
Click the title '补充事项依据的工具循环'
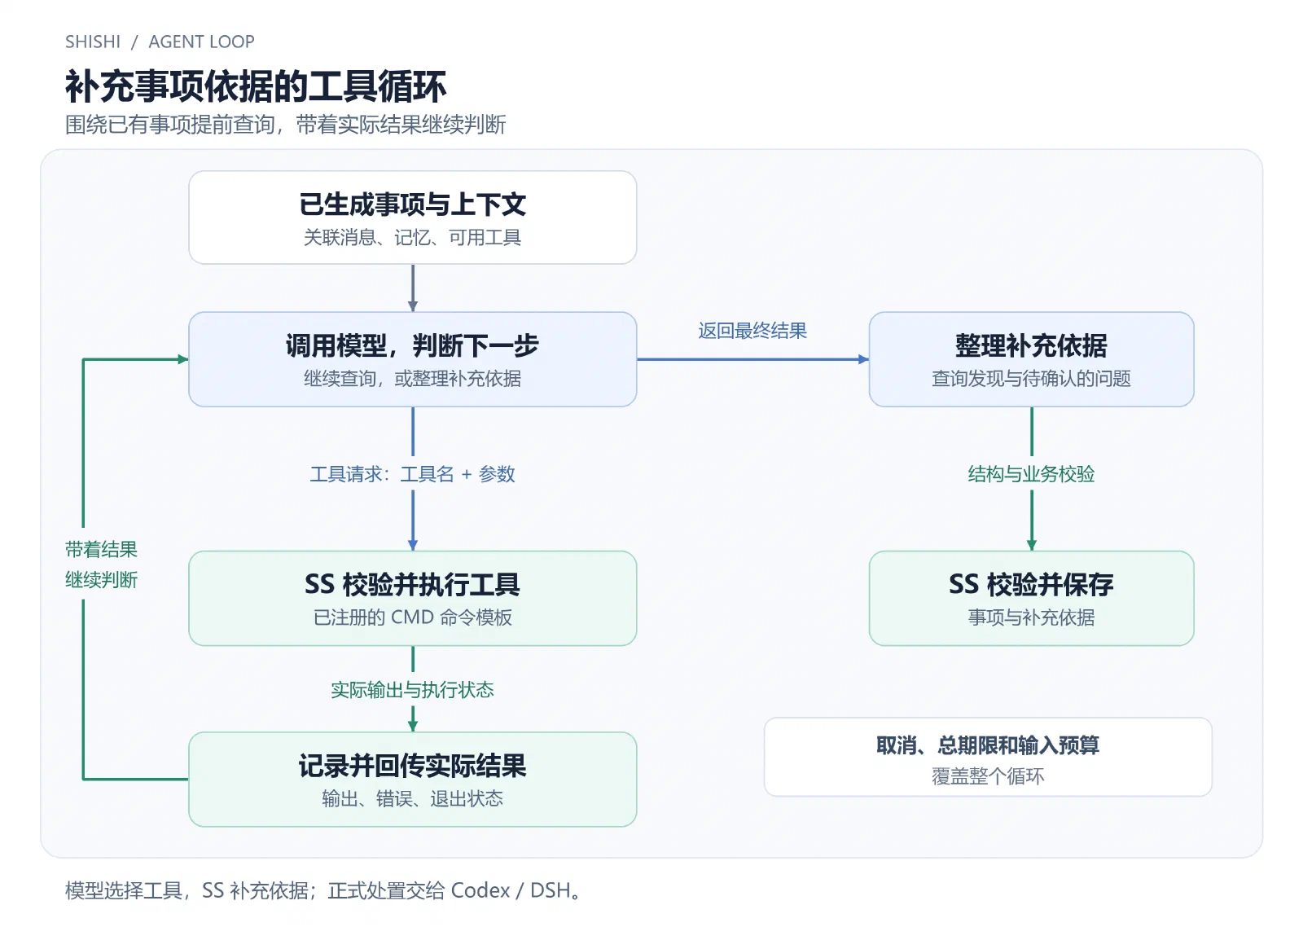256,86
